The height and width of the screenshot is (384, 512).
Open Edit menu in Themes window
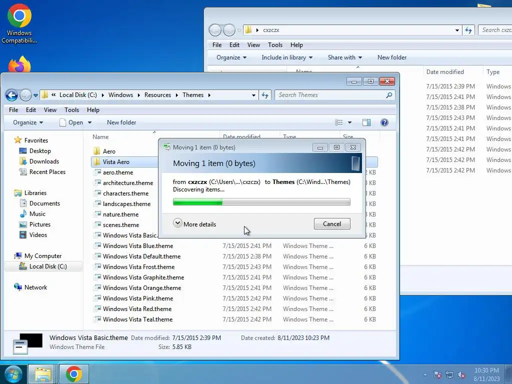tap(31, 110)
